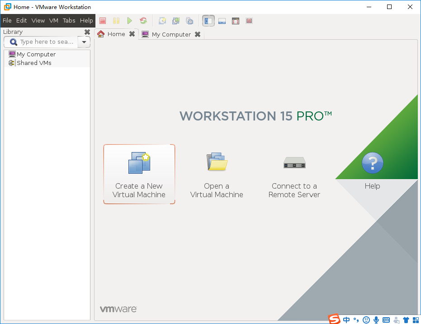Power on the virtual machine

tap(130, 21)
